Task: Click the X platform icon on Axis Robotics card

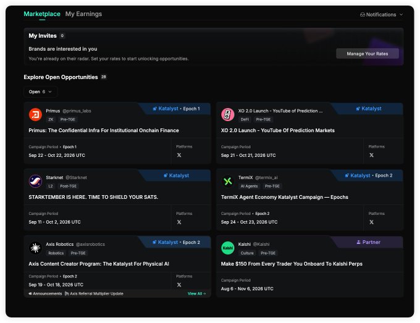Action: coord(179,285)
